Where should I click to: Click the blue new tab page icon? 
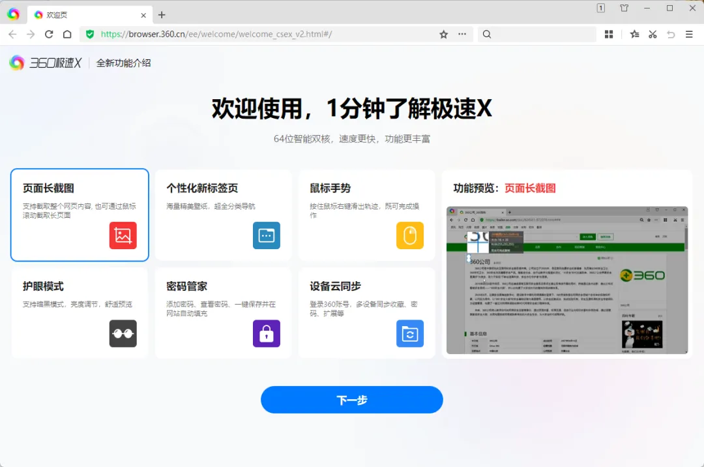tap(267, 235)
